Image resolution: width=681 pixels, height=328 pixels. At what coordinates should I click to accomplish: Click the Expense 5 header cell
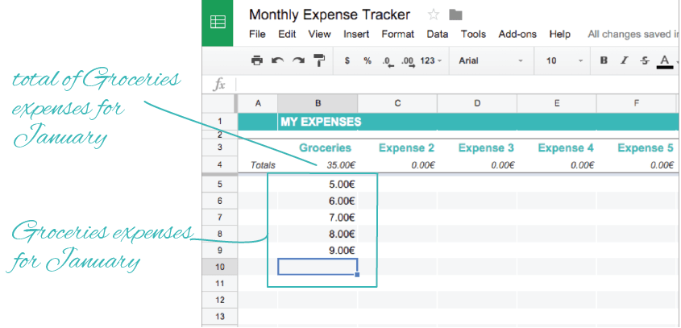pos(636,147)
